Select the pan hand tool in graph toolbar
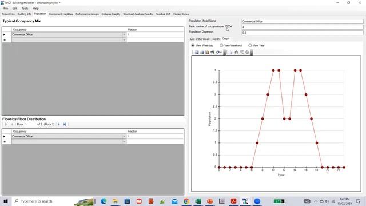Viewport: 366px width, 206px height. click(x=236, y=52)
